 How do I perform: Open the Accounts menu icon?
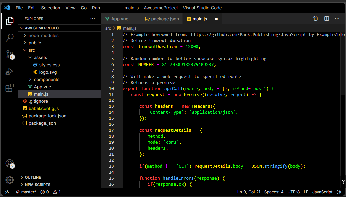pyautogui.click(x=10, y=164)
